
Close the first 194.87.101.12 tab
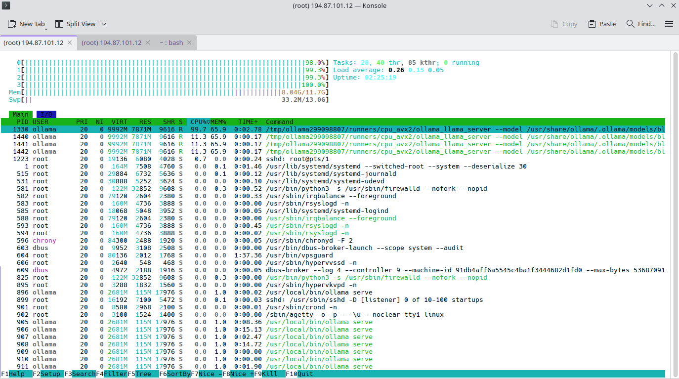pyautogui.click(x=70, y=43)
